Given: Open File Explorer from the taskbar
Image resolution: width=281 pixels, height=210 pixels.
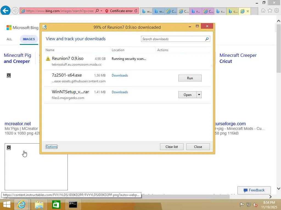Looking at the screenshot, I should pos(39,205).
